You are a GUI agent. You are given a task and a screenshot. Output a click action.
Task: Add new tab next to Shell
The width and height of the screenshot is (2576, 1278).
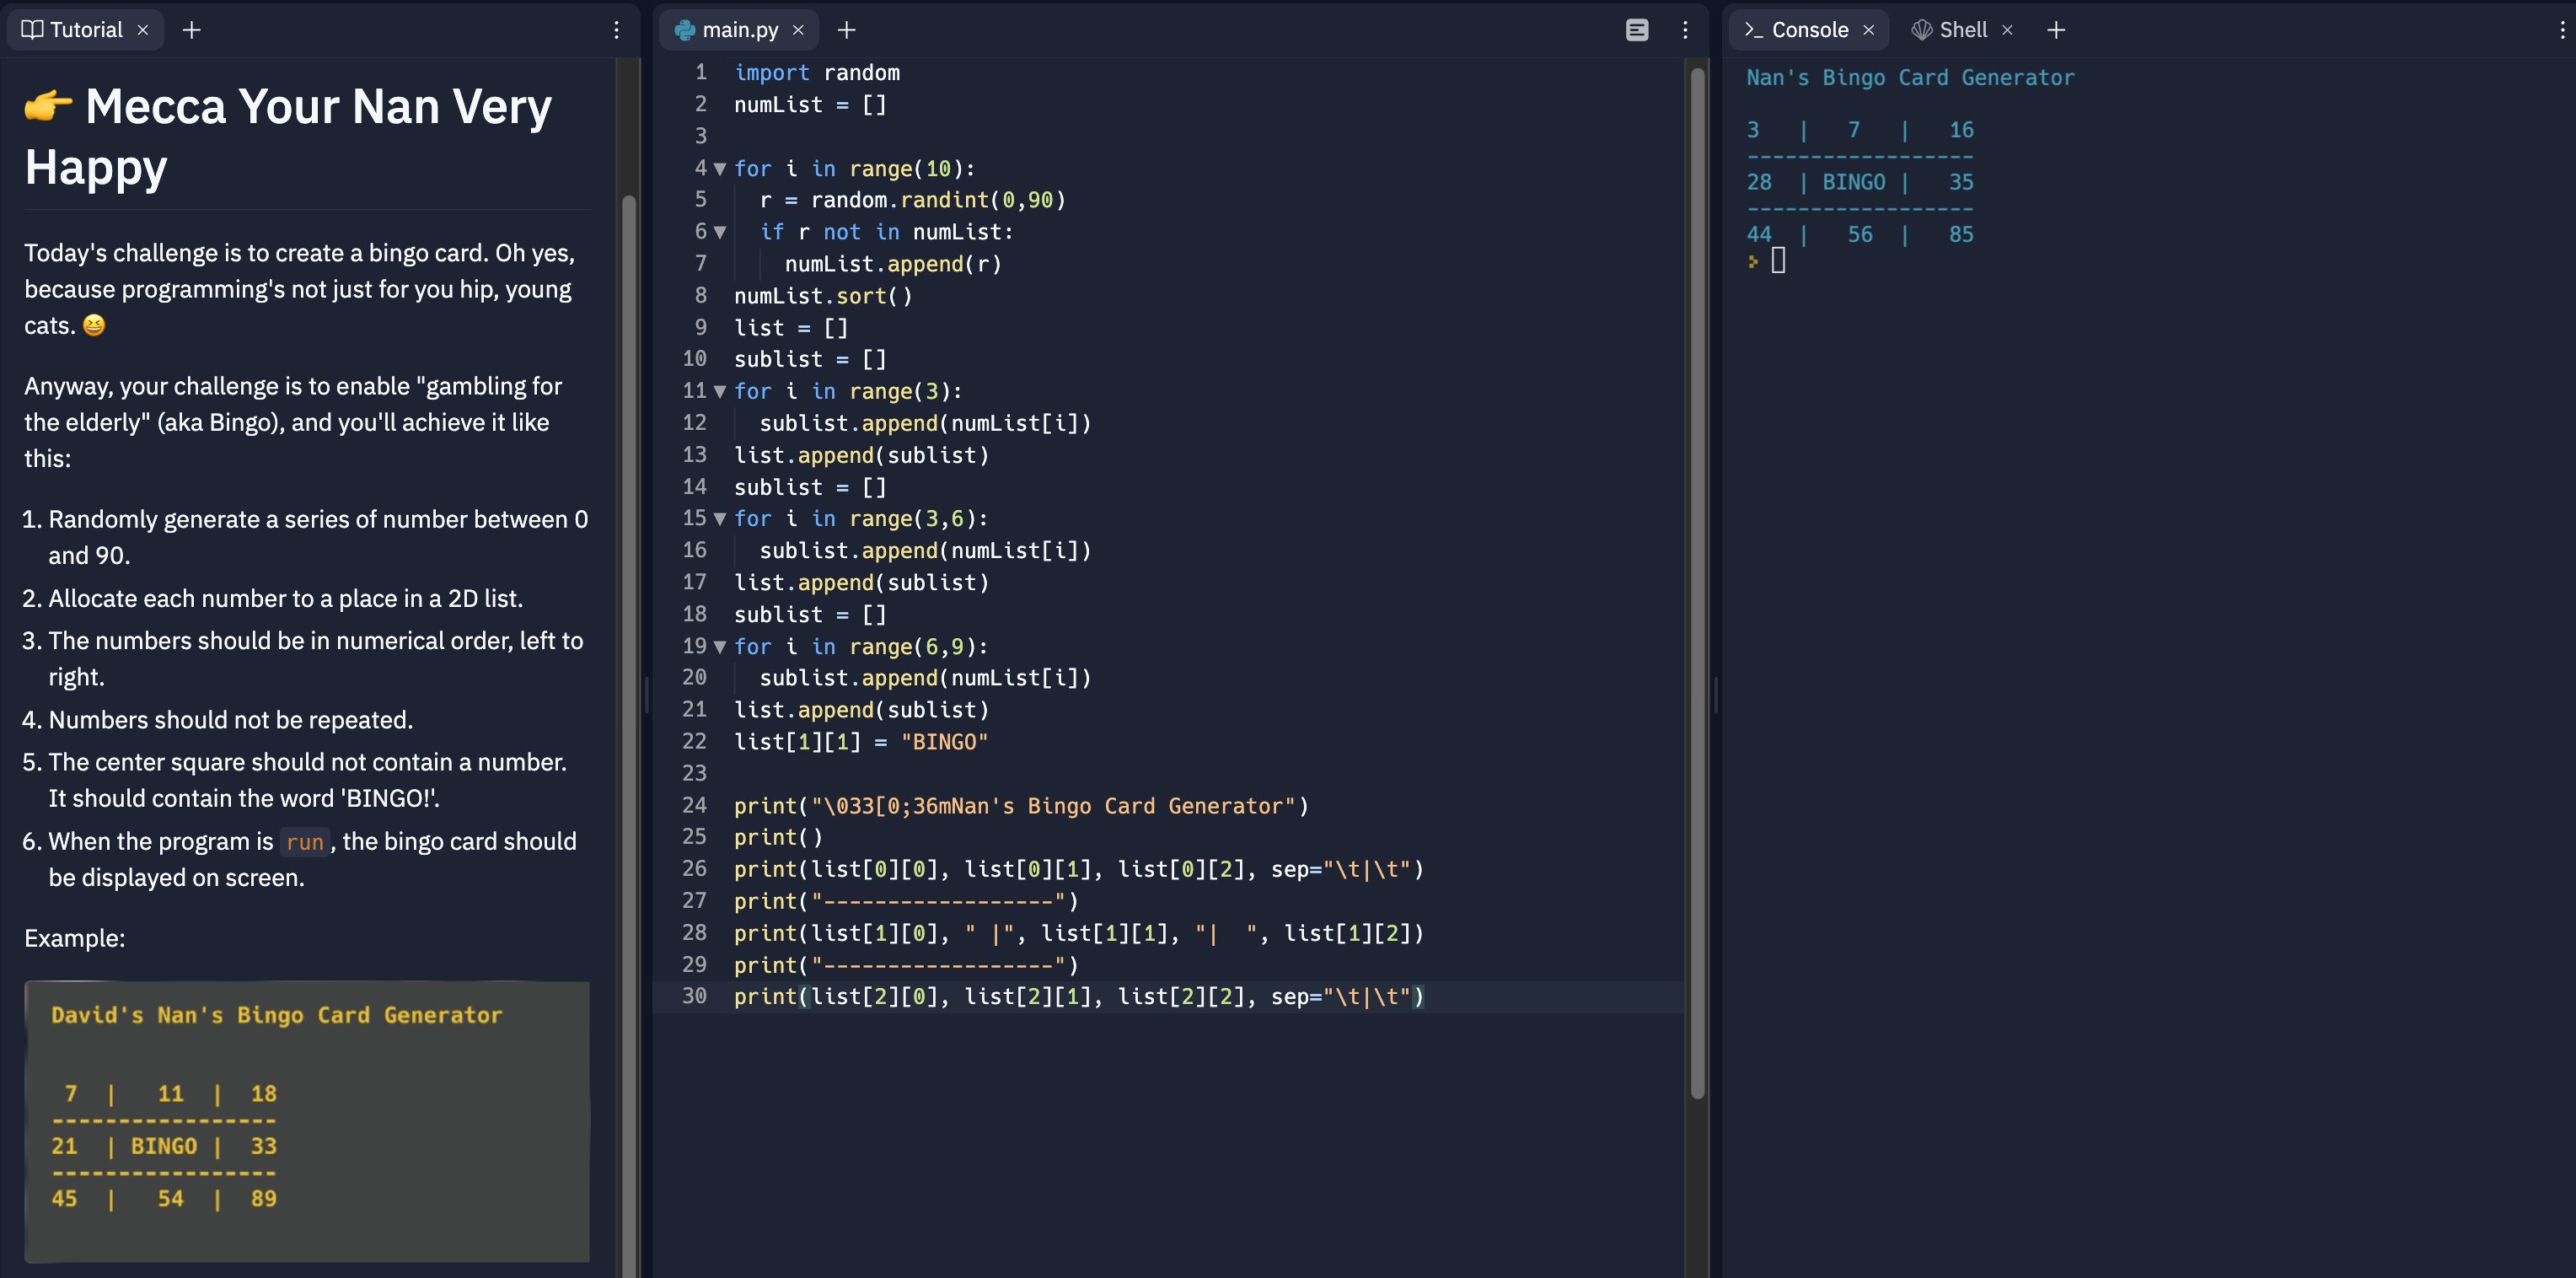[x=2056, y=30]
